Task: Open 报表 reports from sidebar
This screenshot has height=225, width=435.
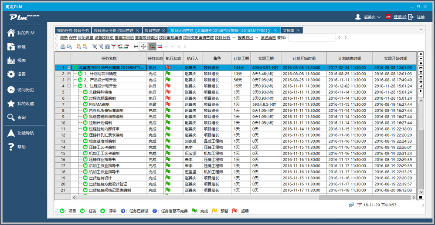Action: pyautogui.click(x=11, y=60)
